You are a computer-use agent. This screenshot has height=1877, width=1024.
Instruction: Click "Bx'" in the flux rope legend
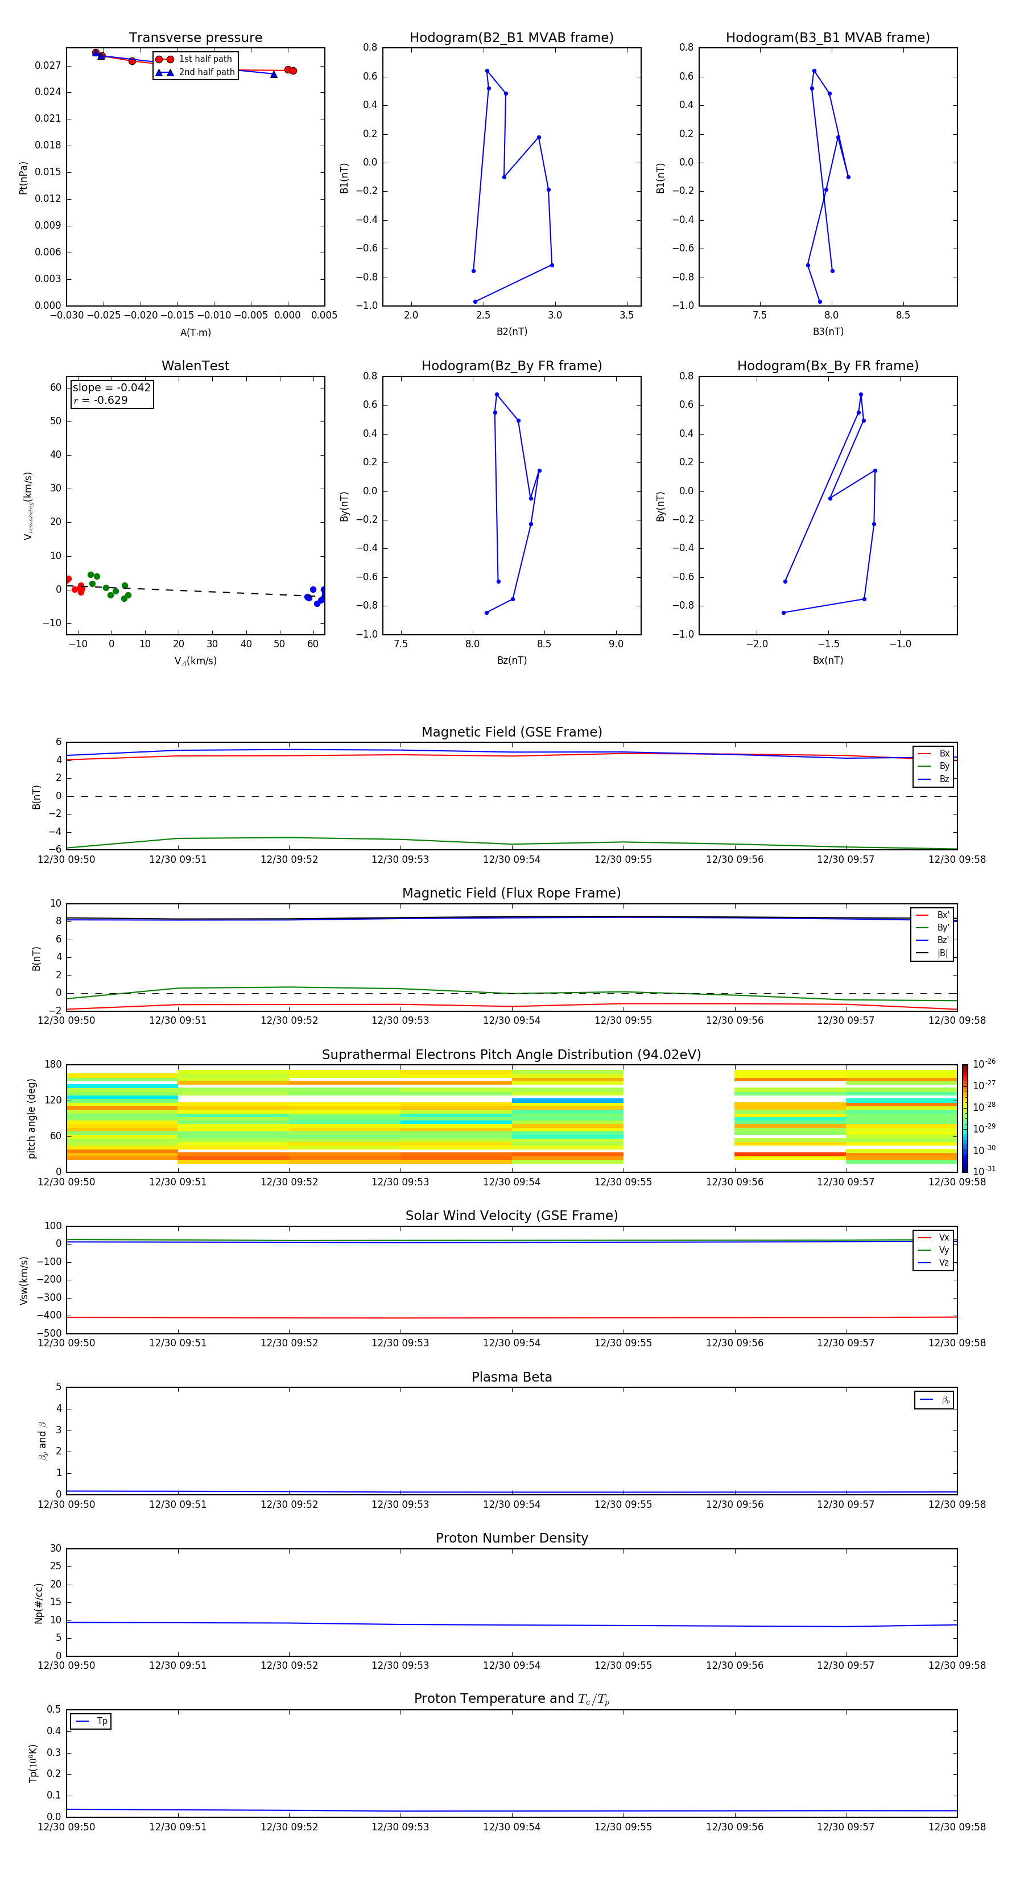point(943,915)
